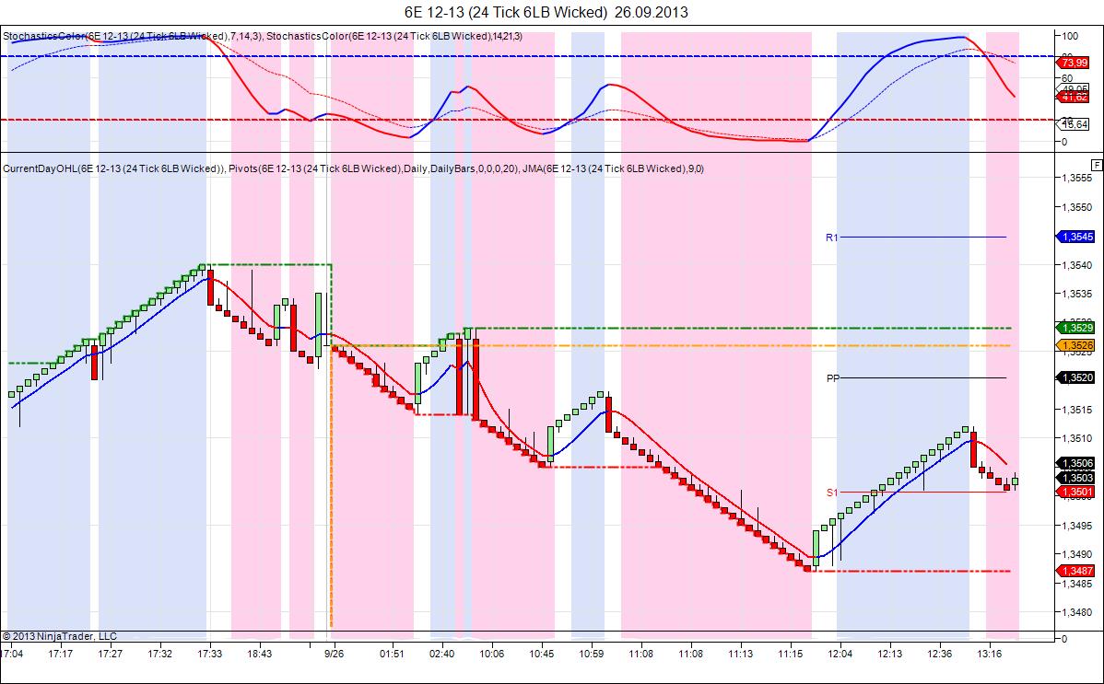Click the R1 pivot line label
The image size is (1104, 684).
832,238
